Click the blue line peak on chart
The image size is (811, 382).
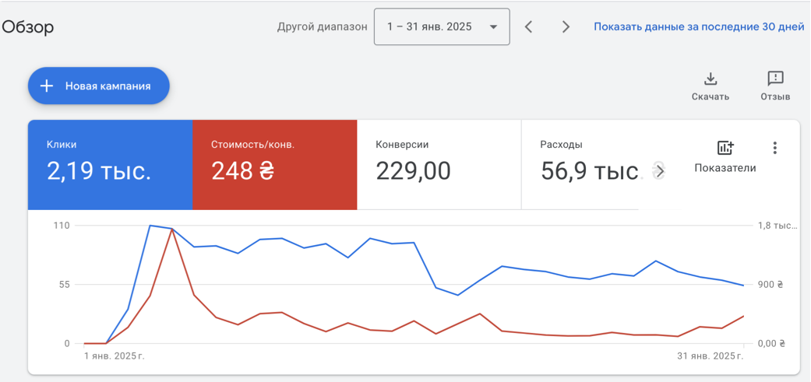coord(150,226)
